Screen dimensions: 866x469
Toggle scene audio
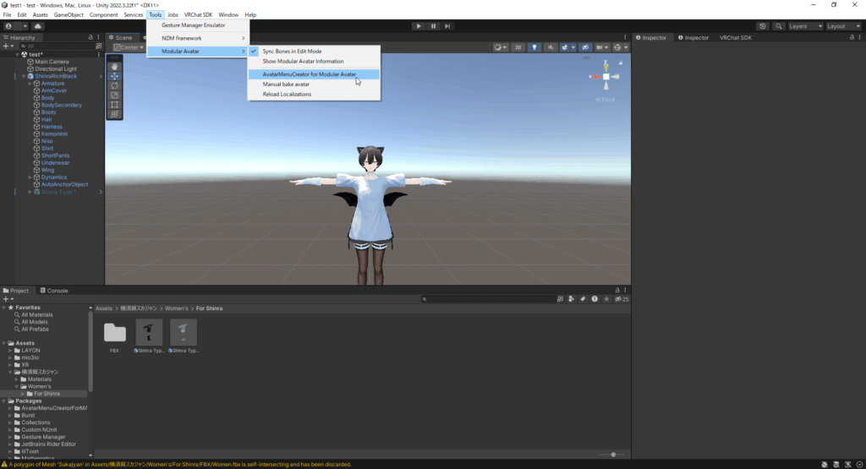[x=550, y=47]
